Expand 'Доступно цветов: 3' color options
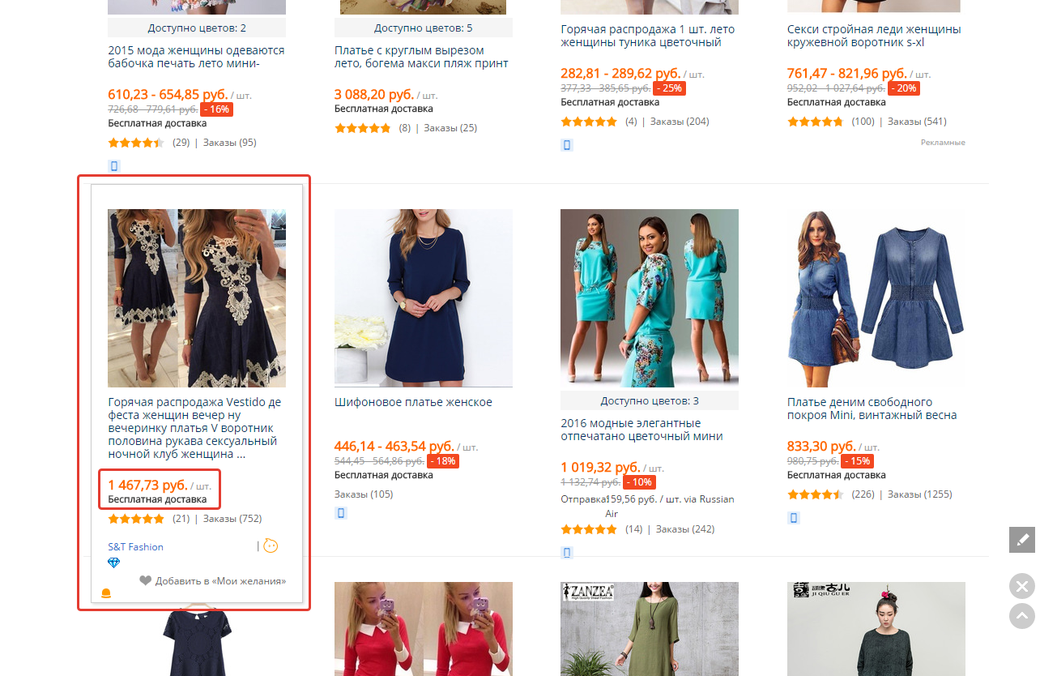 650,401
